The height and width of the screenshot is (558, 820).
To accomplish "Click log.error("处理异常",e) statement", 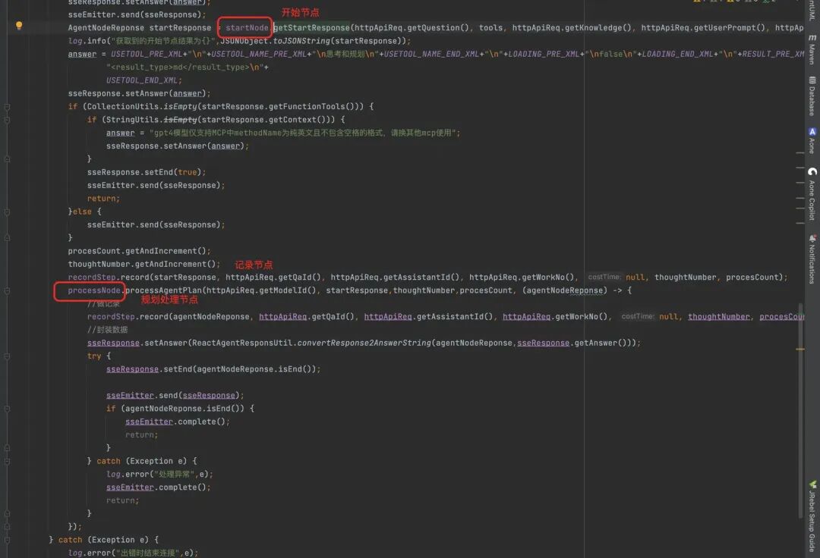I will click(x=159, y=474).
